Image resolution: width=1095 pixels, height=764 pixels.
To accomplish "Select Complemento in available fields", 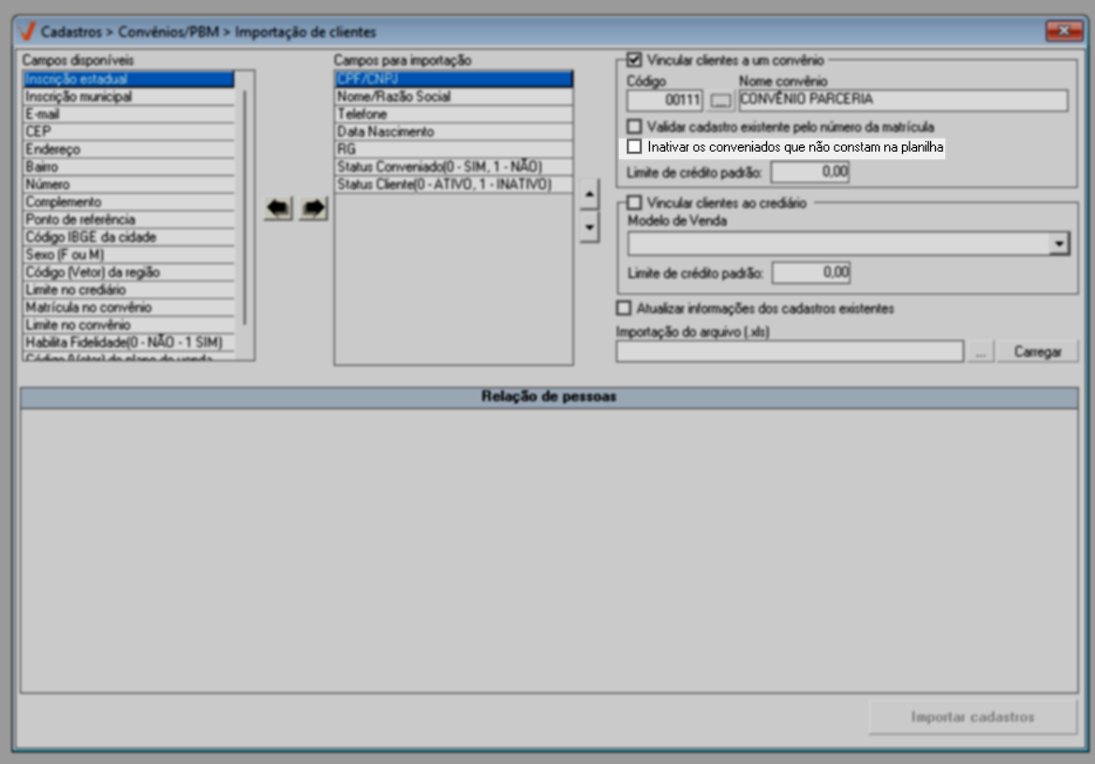I will [128, 201].
